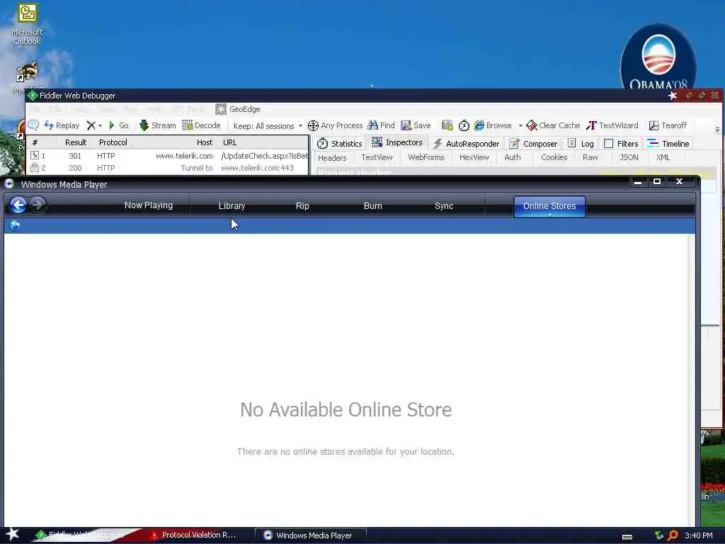725x544 pixels.
Task: Open the TextWizard tool
Action: click(612, 125)
